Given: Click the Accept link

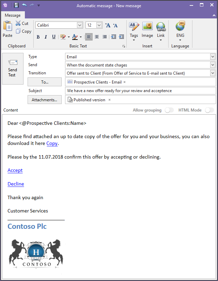Looking at the screenshot, I should pyautogui.click(x=15, y=170).
